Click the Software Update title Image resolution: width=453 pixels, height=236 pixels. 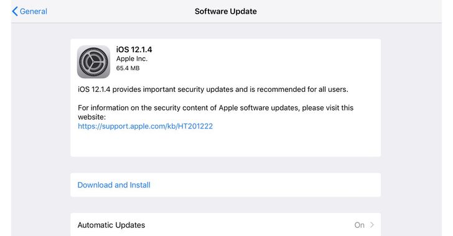226,11
